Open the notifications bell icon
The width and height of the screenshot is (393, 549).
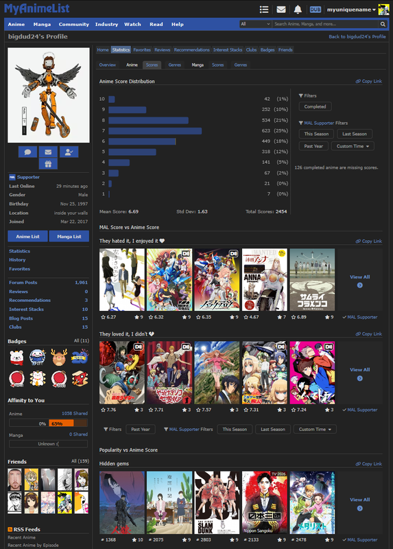tap(298, 10)
